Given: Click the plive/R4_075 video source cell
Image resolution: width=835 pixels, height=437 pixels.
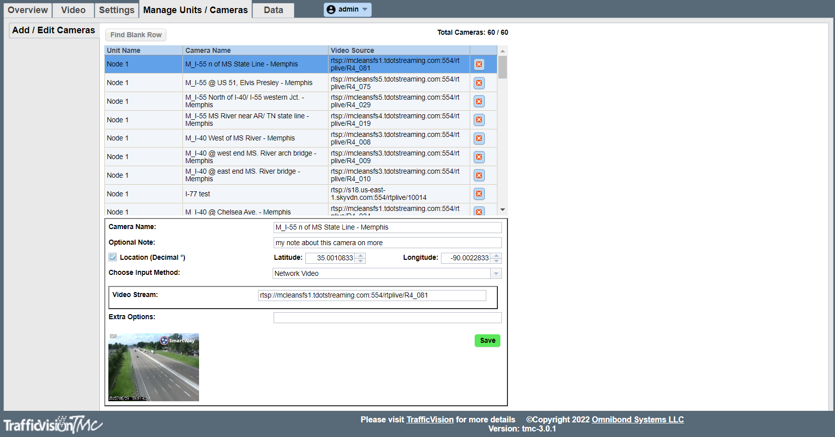Looking at the screenshot, I should click(399, 83).
